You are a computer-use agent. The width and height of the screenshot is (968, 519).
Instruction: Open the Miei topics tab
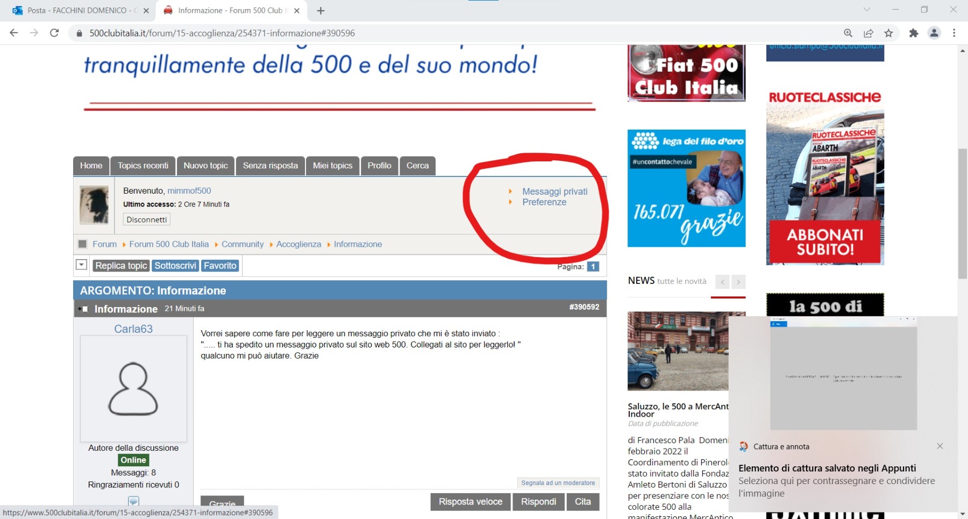point(333,166)
